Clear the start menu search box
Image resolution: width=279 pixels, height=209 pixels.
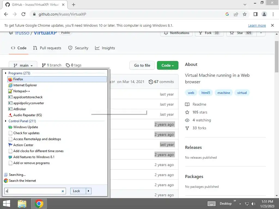[63, 191]
